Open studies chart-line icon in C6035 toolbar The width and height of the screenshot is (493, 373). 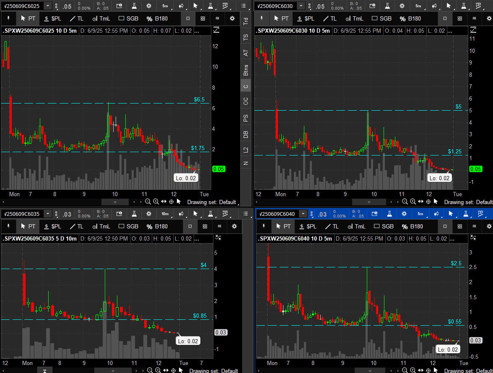[x=226, y=214]
